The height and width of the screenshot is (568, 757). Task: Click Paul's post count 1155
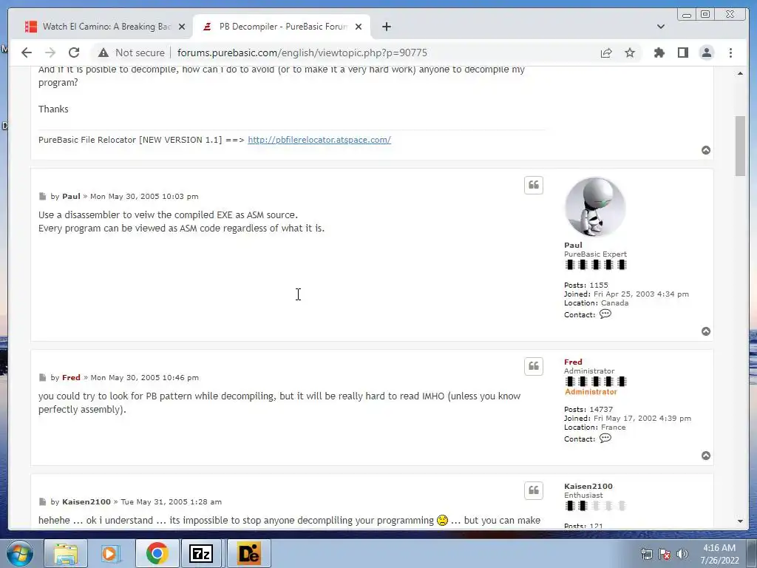(x=599, y=285)
